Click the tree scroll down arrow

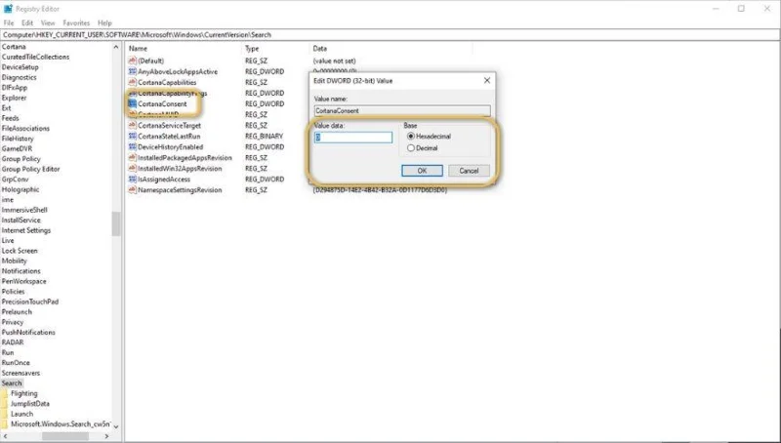(116, 426)
